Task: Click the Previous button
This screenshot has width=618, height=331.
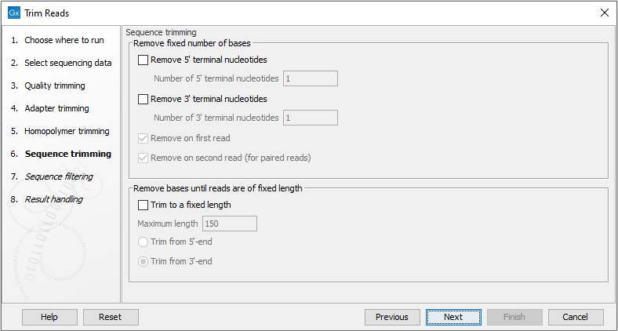Action: 392,317
